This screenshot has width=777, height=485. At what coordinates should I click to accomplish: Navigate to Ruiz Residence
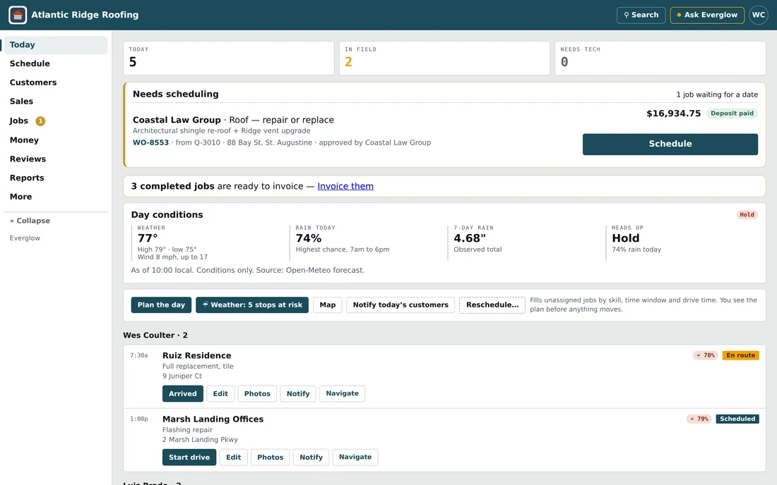tap(343, 393)
